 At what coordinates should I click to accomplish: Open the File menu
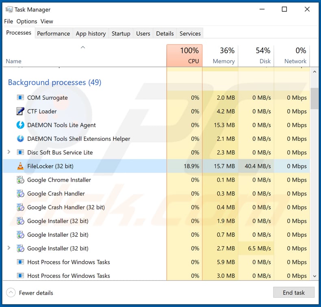pos(9,21)
